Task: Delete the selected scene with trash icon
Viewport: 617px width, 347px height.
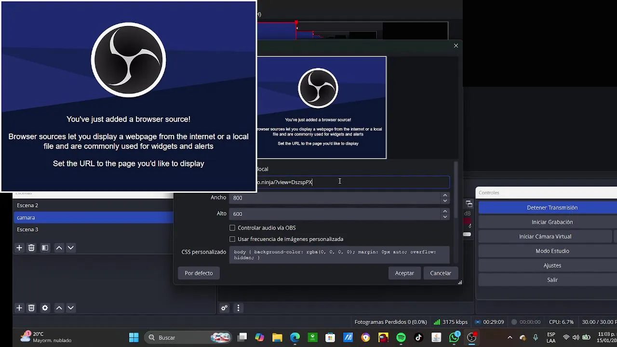Action: [31, 248]
